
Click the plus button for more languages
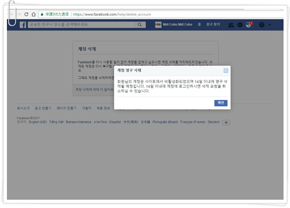(226, 122)
